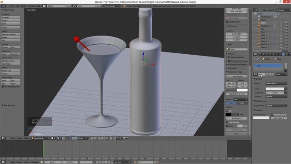Toggle visibility eye for Bottle in outliner
291x164 pixels.
(281, 23)
